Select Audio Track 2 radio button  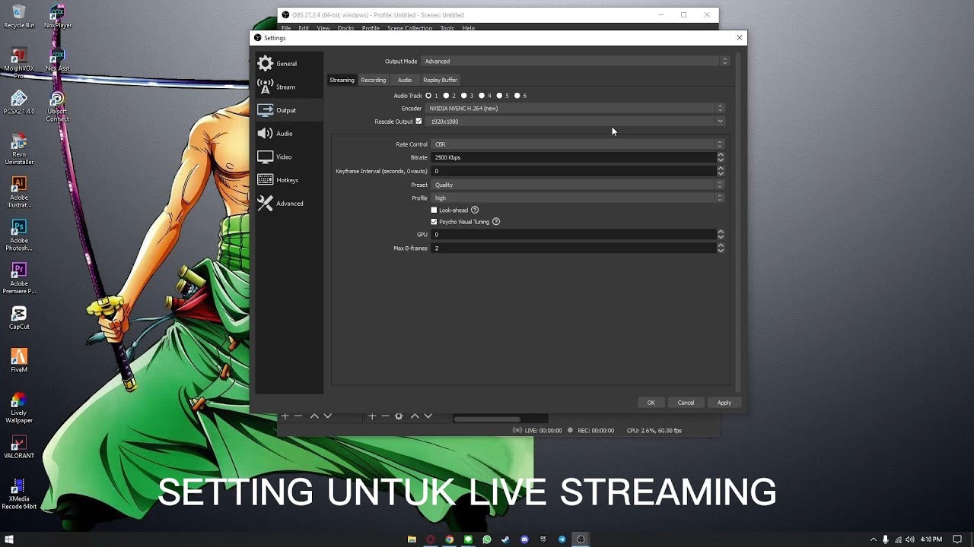pyautogui.click(x=446, y=96)
